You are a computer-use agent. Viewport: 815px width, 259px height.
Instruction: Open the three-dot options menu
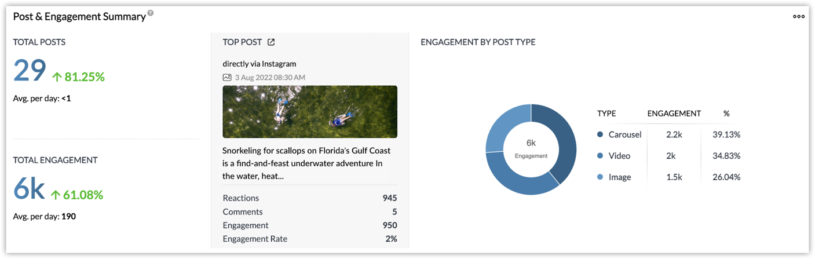799,16
